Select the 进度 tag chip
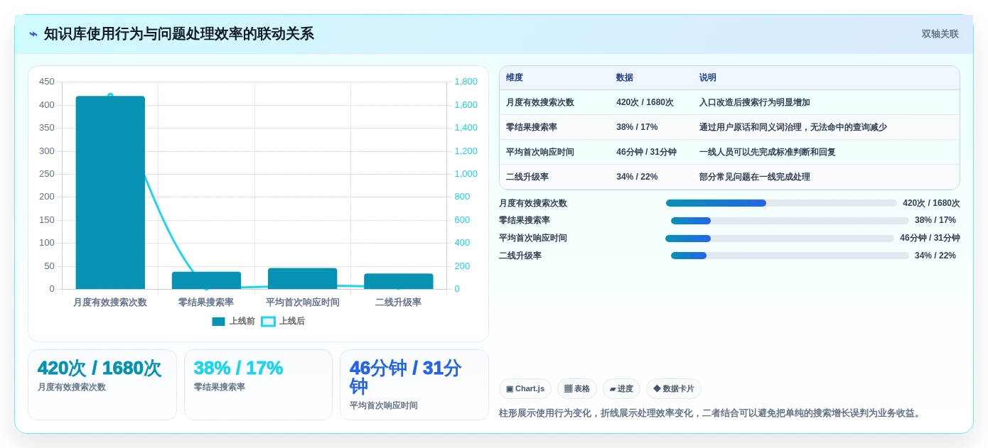The image size is (988, 448). [621, 388]
